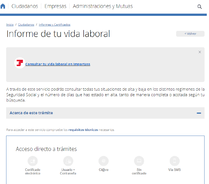Dismiss the Importass banner with the X

(x=200, y=52)
